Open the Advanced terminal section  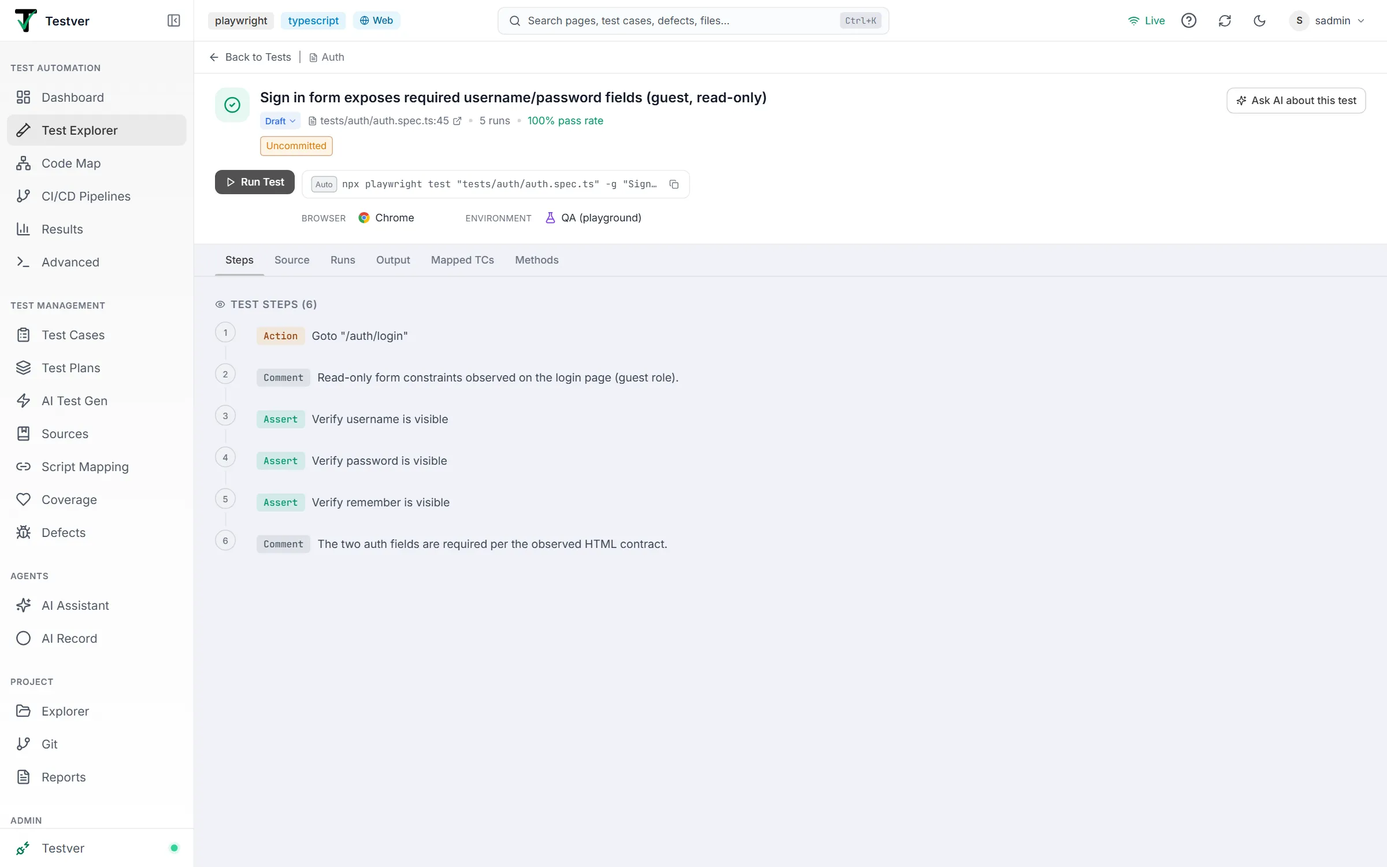pos(97,262)
